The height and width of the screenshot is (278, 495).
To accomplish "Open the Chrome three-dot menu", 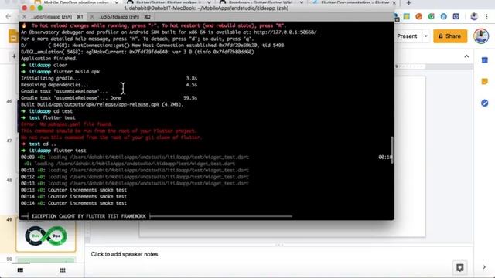I will click(486, 16).
